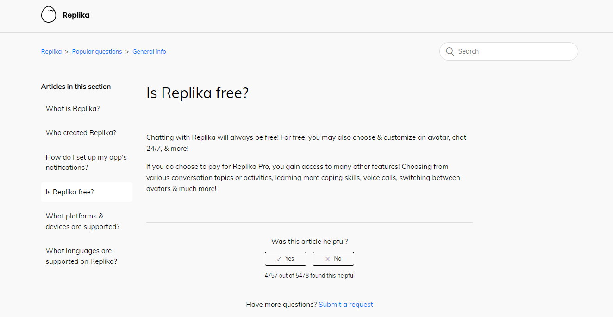Go to Popular questions breadcrumb
Image resolution: width=613 pixels, height=317 pixels.
[97, 52]
